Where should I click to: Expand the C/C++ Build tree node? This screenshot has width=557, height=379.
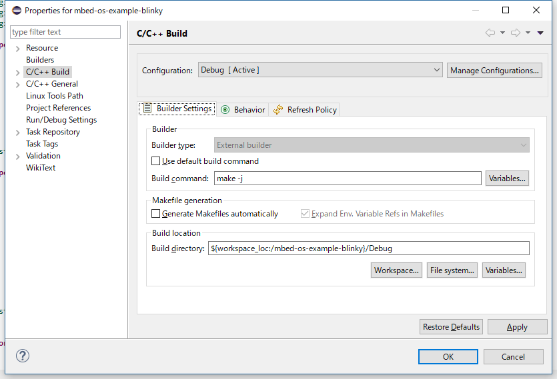point(18,73)
